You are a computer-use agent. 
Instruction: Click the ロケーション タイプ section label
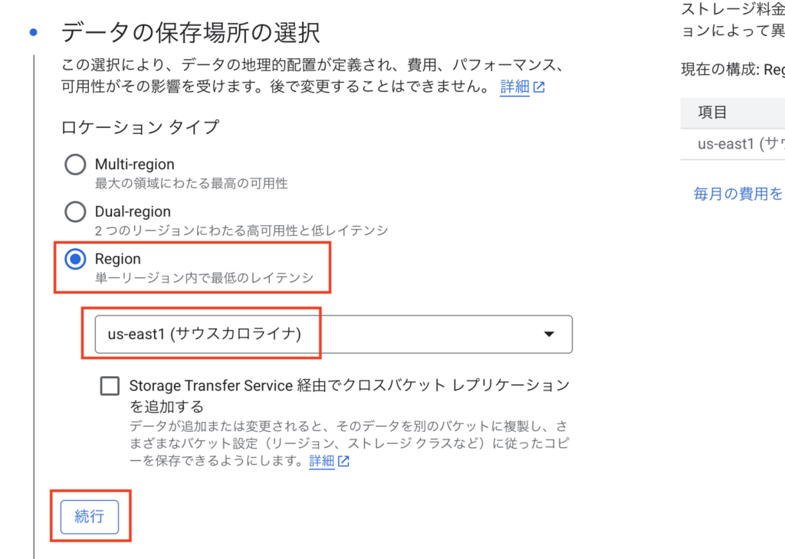pyautogui.click(x=140, y=127)
